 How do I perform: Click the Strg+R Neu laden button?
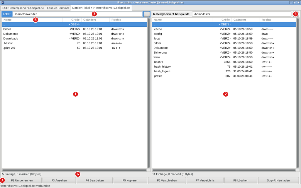278,180
